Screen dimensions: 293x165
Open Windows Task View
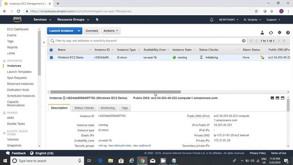tap(89, 161)
